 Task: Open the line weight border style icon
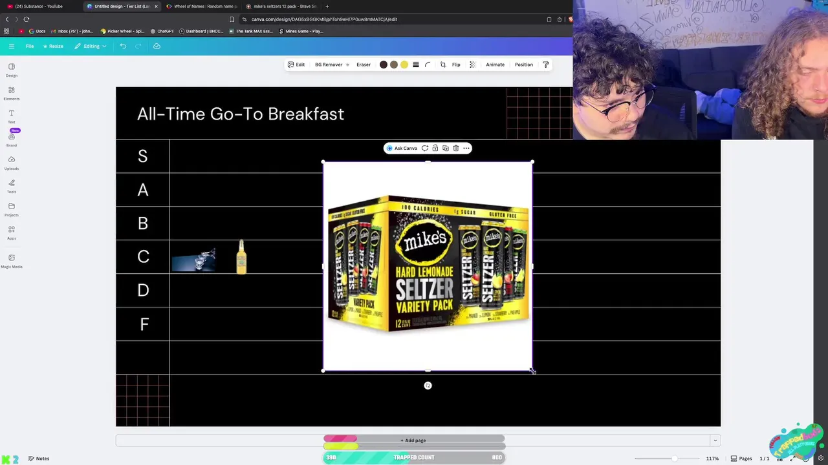(x=416, y=65)
